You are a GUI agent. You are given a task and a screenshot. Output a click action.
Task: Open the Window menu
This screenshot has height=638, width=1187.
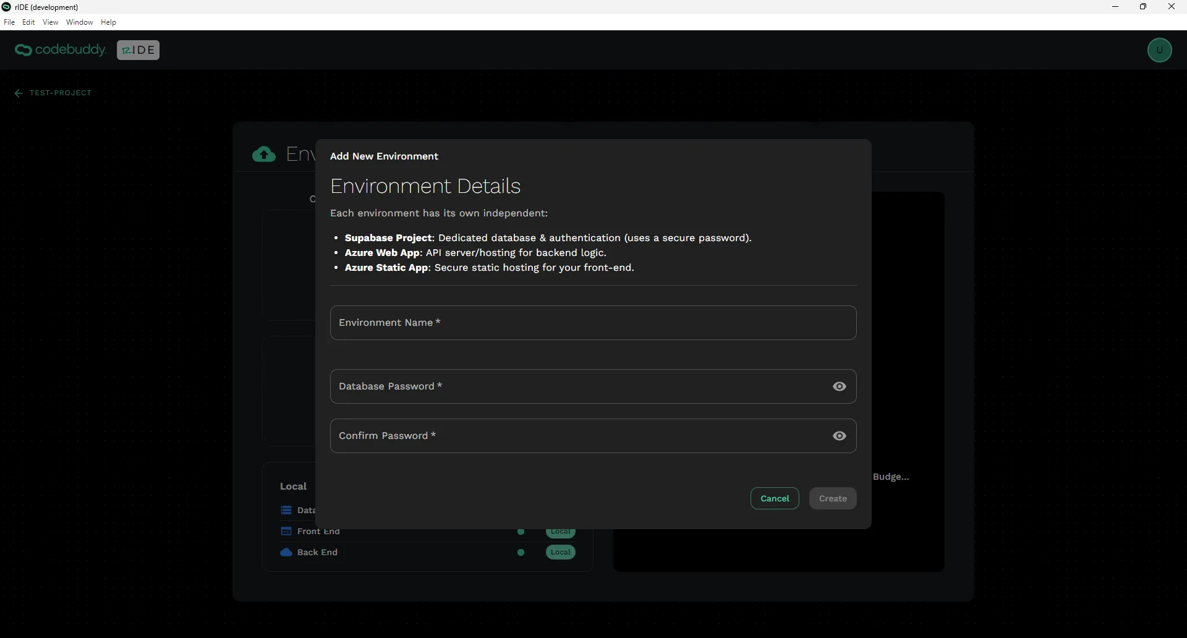(x=80, y=22)
